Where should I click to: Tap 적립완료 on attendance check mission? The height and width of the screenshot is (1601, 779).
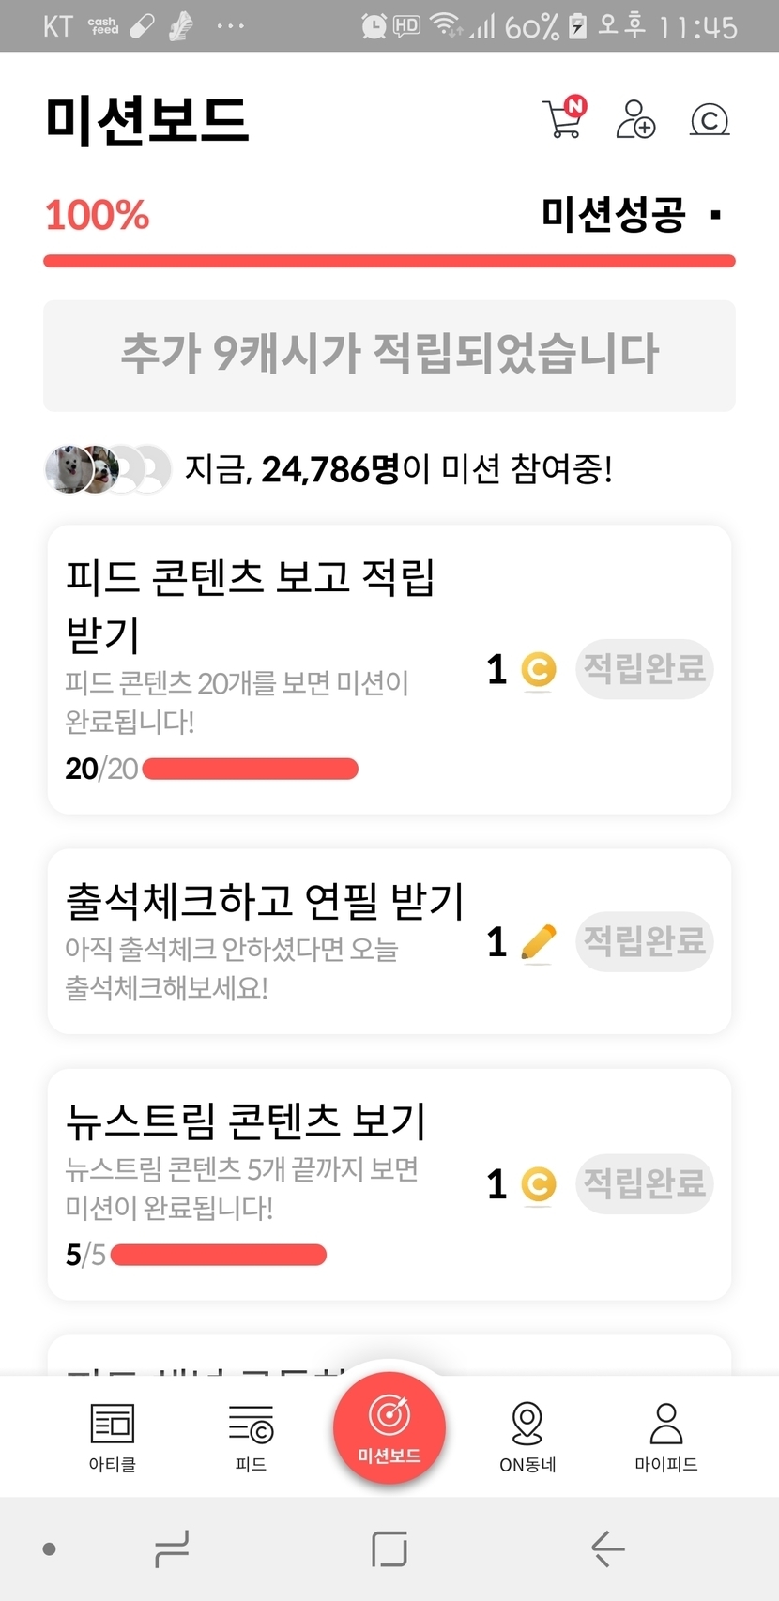coord(645,941)
